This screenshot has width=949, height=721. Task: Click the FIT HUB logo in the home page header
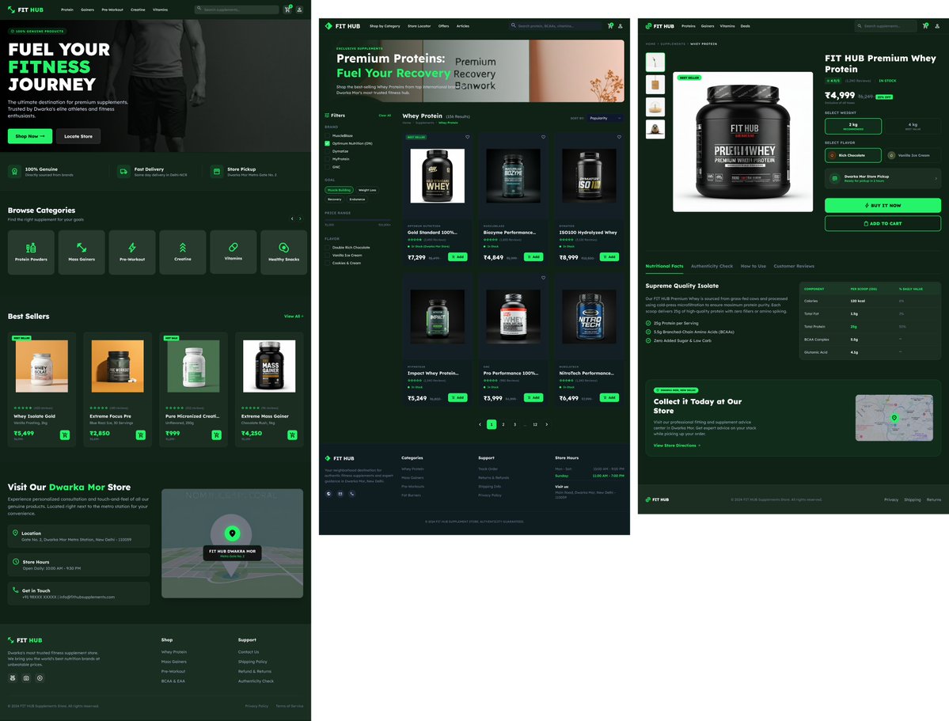25,9
